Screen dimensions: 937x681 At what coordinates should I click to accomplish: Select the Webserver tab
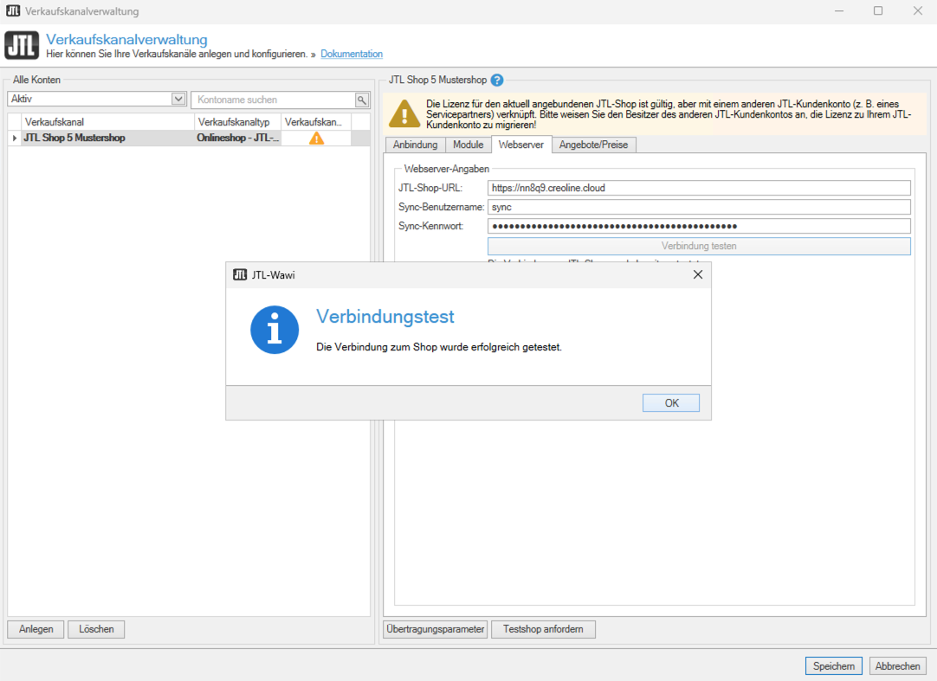tap(521, 145)
